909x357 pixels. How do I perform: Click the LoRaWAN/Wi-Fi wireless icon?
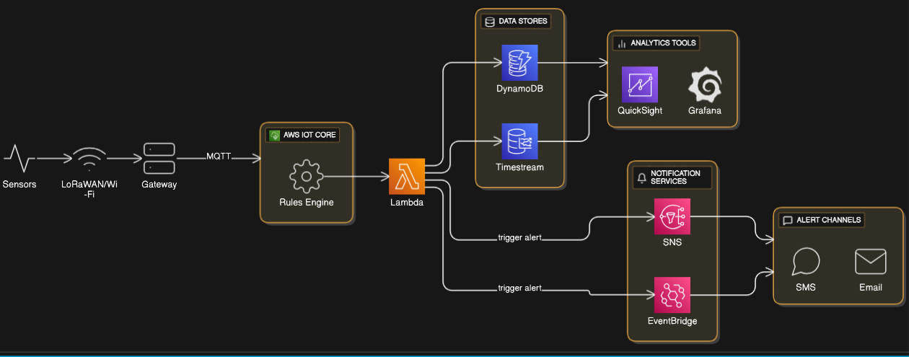[x=90, y=157]
